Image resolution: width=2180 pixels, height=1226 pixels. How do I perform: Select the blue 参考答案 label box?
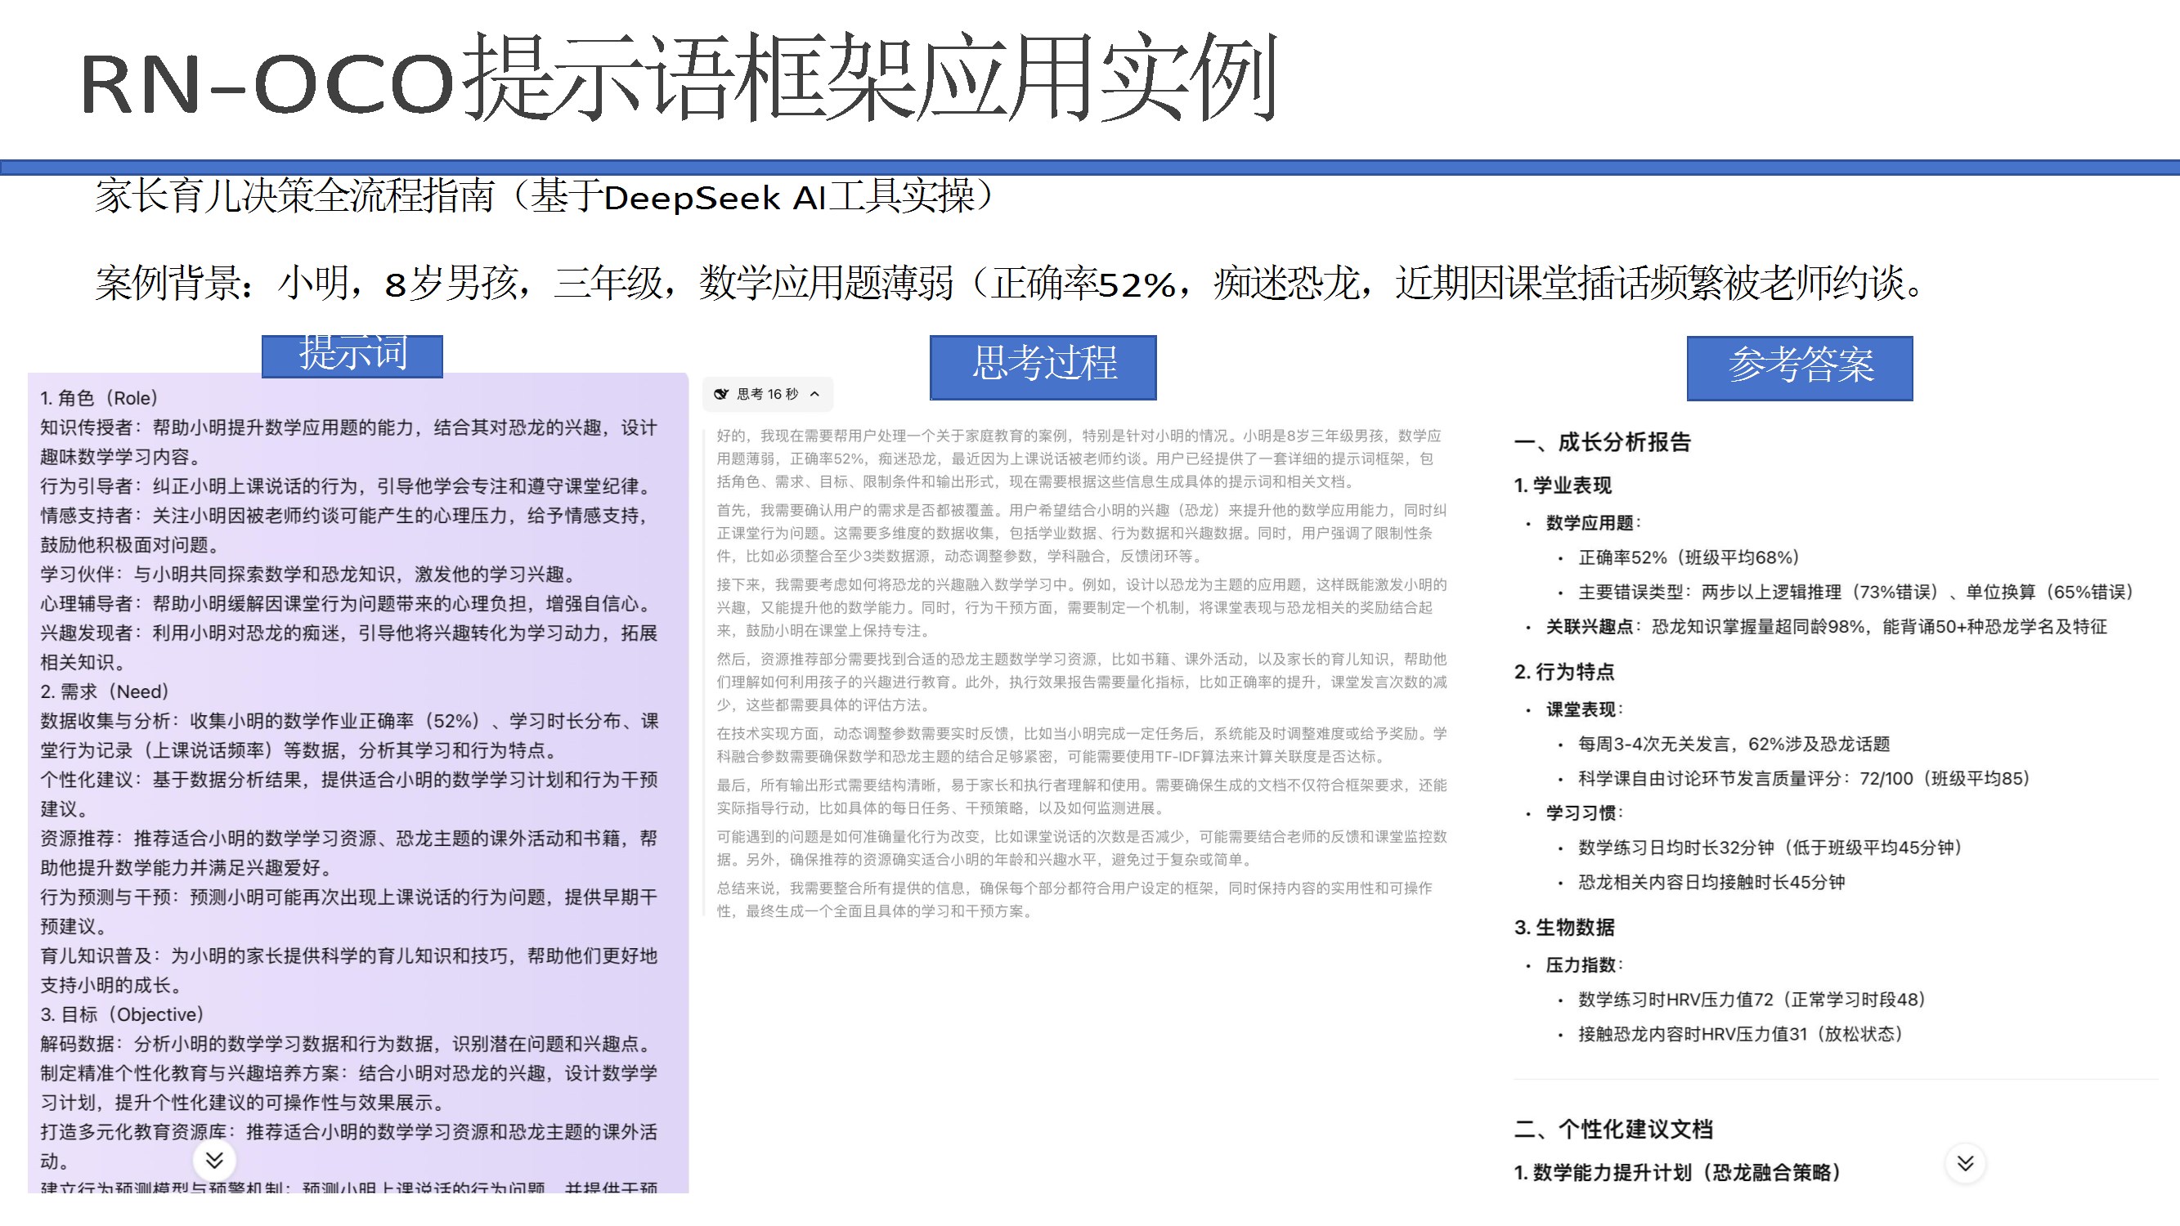1799,367
